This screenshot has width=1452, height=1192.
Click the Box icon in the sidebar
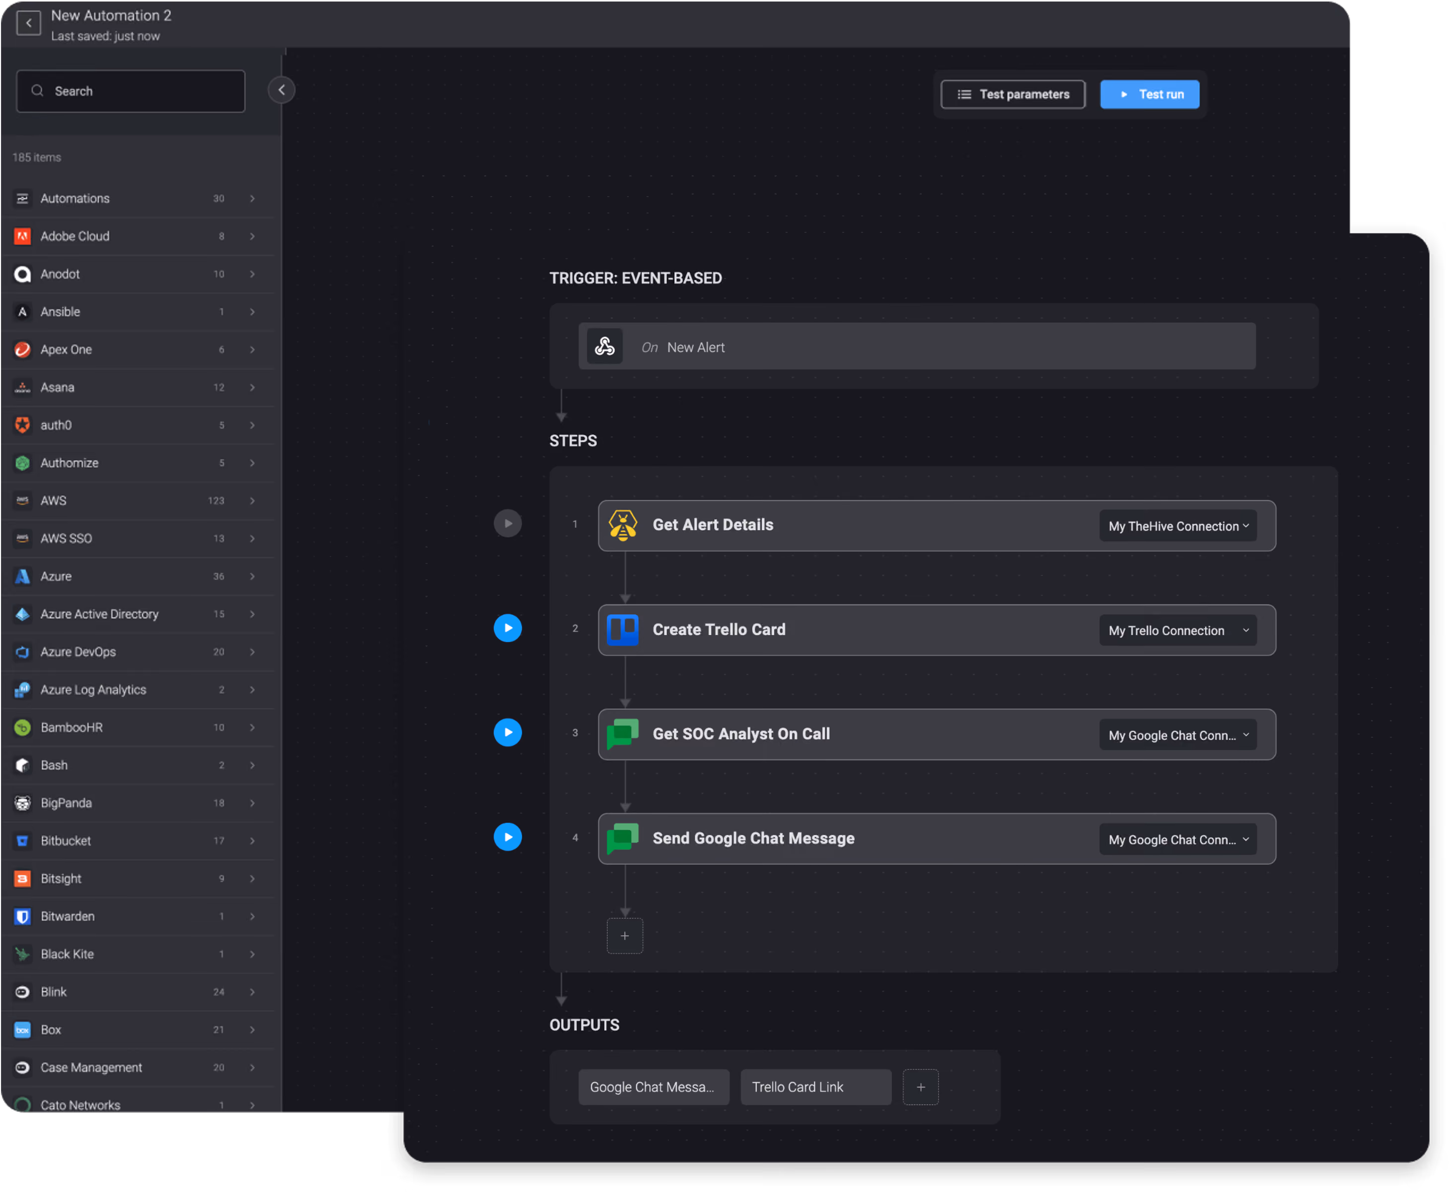point(23,1029)
